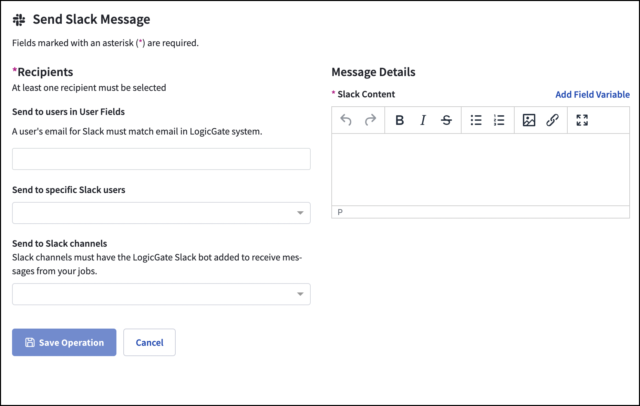Click Add Field Variable link
Screen dimensions: 640x406
pyautogui.click(x=592, y=95)
